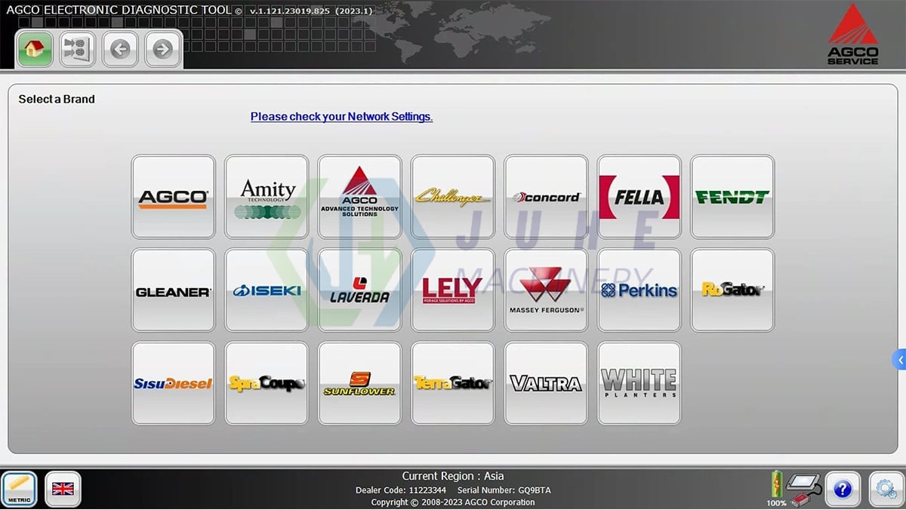
Task: Select the Valtra brand
Action: coord(545,382)
